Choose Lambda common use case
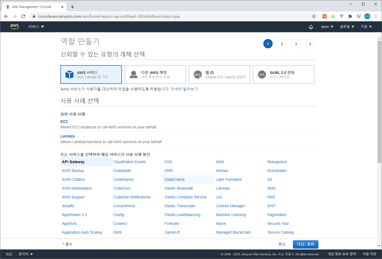This screenshot has height=259, width=382. pos(67,136)
